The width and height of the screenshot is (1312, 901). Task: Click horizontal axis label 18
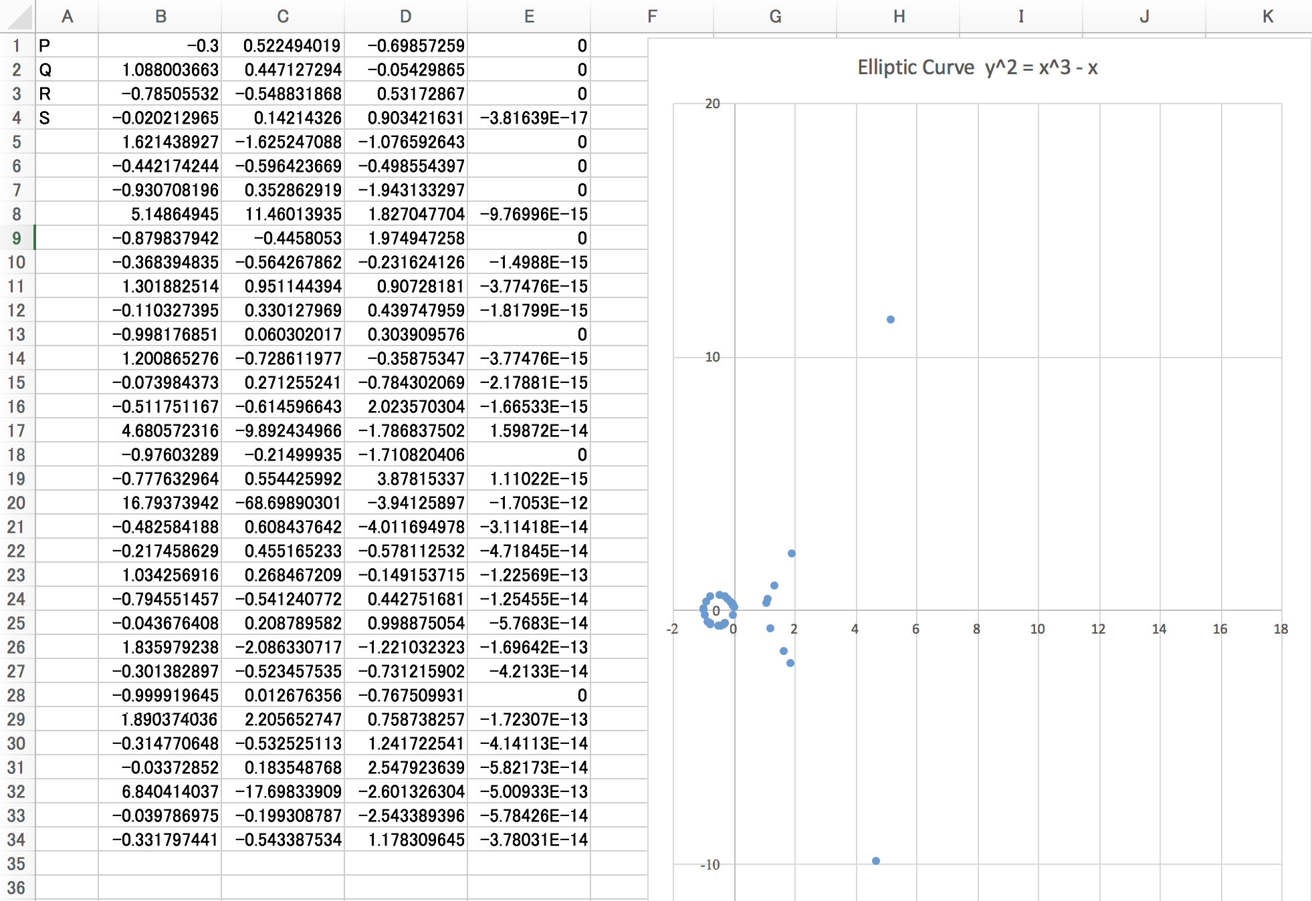point(1280,629)
